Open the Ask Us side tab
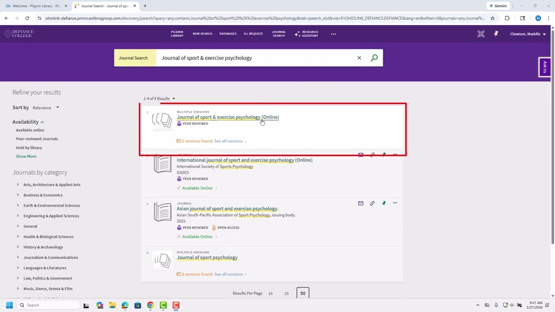Screen dimensions: 555x312 545,67
